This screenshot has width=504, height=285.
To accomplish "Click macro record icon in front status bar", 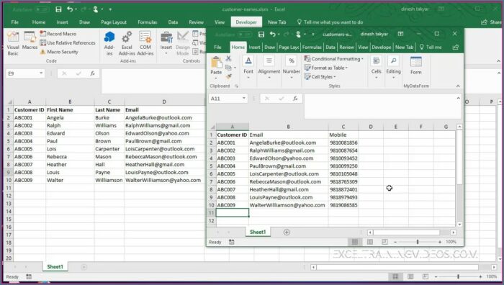I will [x=231, y=242].
